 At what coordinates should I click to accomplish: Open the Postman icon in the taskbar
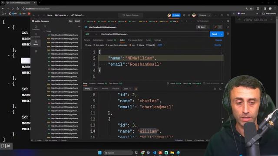[x=160, y=153]
